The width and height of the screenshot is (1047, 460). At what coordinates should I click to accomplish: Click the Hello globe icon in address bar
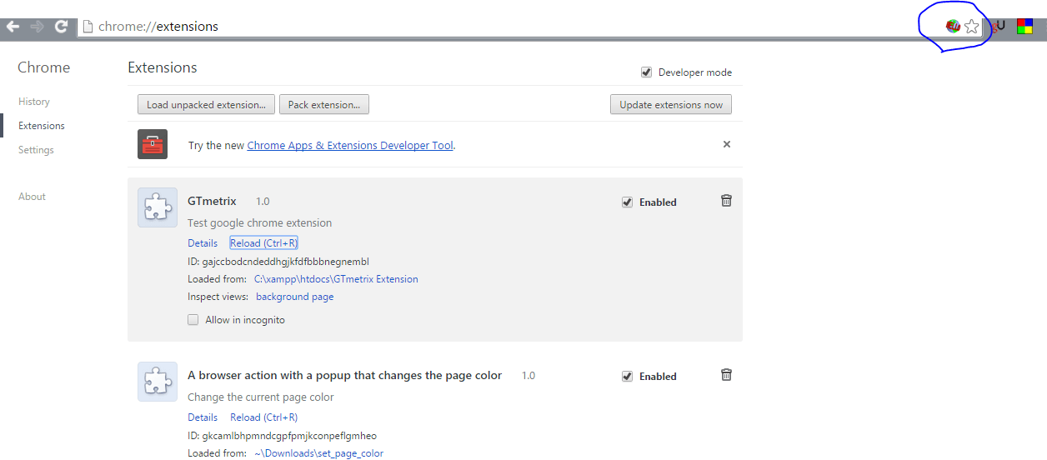point(953,27)
